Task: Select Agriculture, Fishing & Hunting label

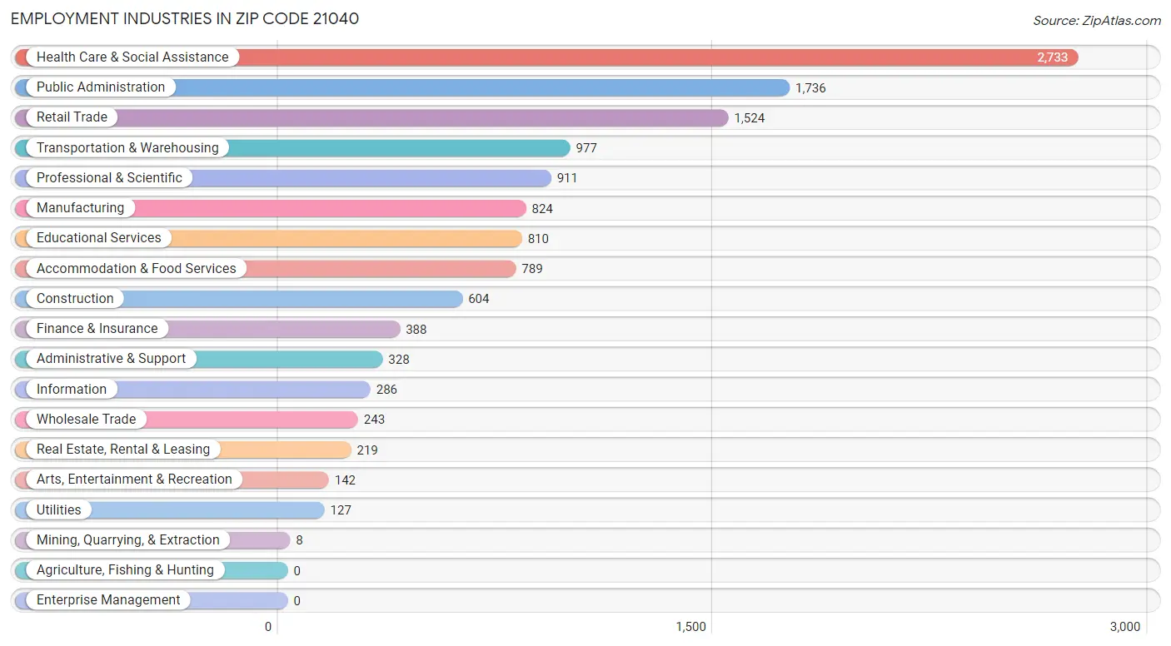Action: [x=125, y=570]
